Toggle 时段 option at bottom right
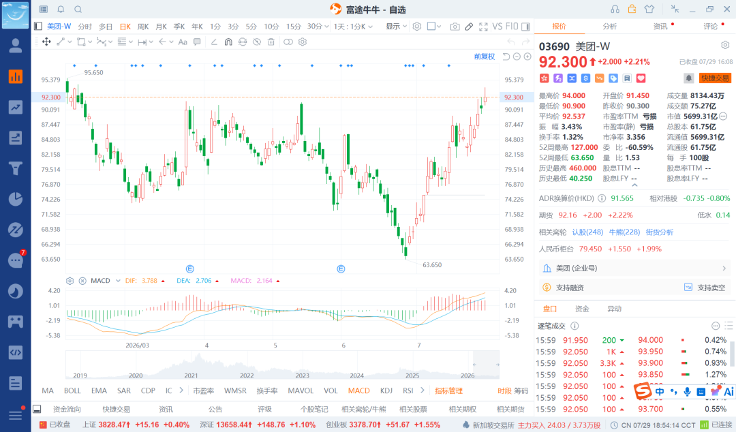 click(x=504, y=390)
